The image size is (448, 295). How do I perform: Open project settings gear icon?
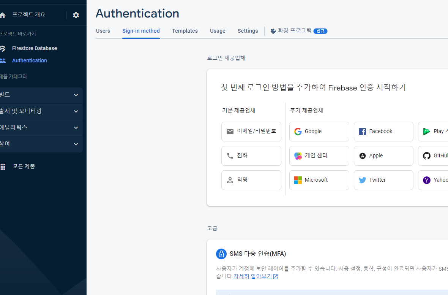[76, 15]
